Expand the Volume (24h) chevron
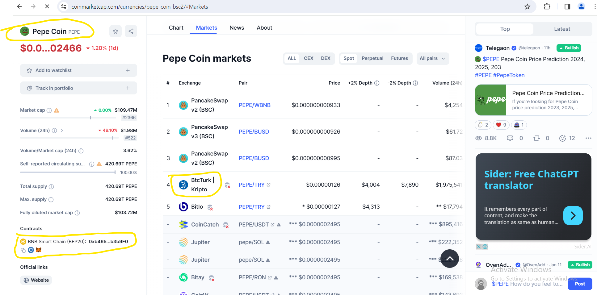 [62, 131]
